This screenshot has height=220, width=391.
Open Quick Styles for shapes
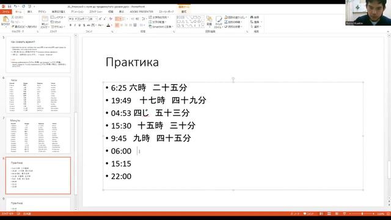point(219,22)
